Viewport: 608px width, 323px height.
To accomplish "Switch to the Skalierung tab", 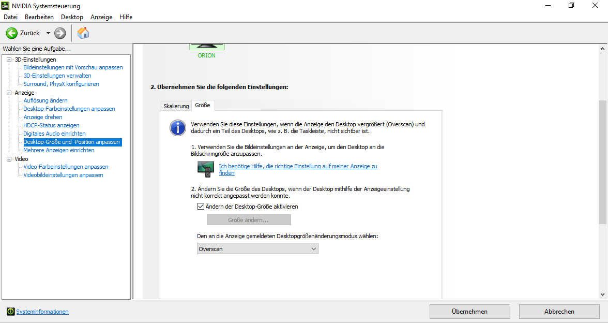I will pos(176,106).
